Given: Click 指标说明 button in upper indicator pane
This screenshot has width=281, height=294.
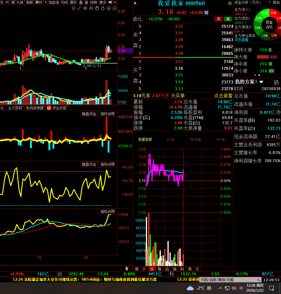Looking at the screenshot, I should pos(107,114).
